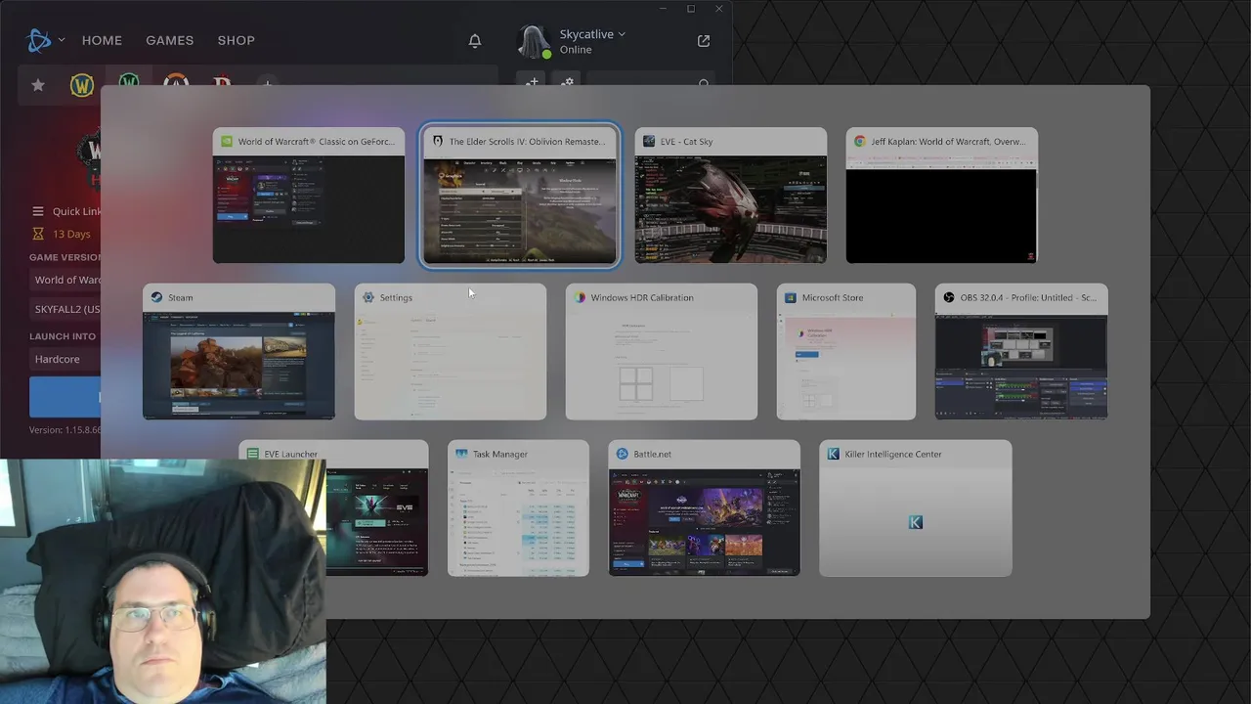Viewport: 1251px width, 704px height.
Task: Click the Battle.net icon in task switcher
Action: (x=622, y=455)
